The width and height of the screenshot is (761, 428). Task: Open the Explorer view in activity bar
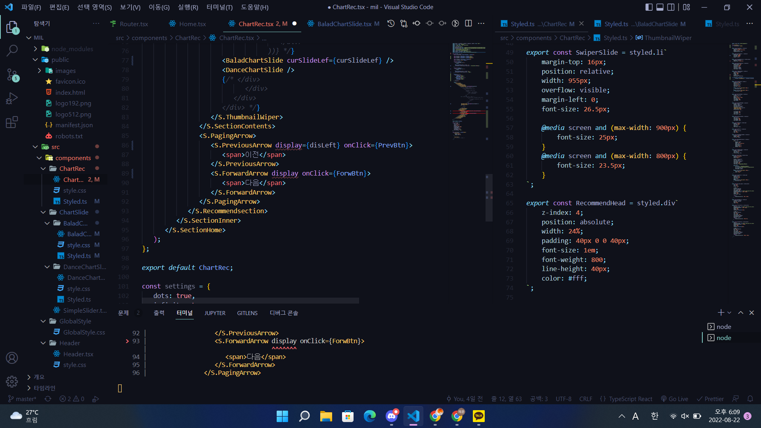[12, 27]
